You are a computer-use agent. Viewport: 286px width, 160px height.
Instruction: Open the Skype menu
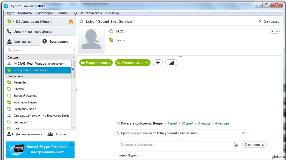[10, 13]
